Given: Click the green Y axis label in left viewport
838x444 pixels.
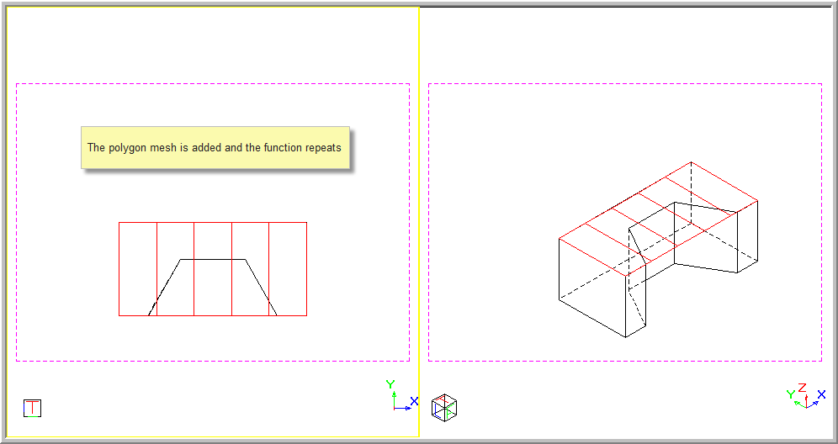Looking at the screenshot, I should (x=390, y=384).
